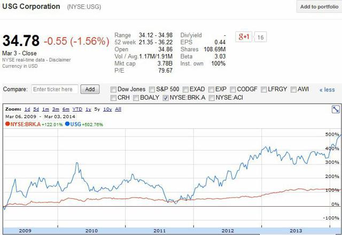
Task: Check the NYSE:ACI compare checkbox
Action: [212, 98]
